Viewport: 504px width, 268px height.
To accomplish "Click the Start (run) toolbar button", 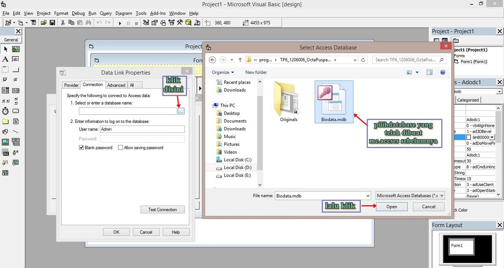I will (x=120, y=23).
